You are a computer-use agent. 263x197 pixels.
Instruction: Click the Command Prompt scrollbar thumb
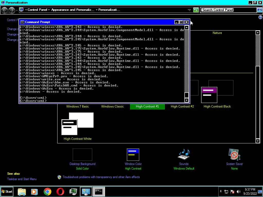[x=186, y=95]
